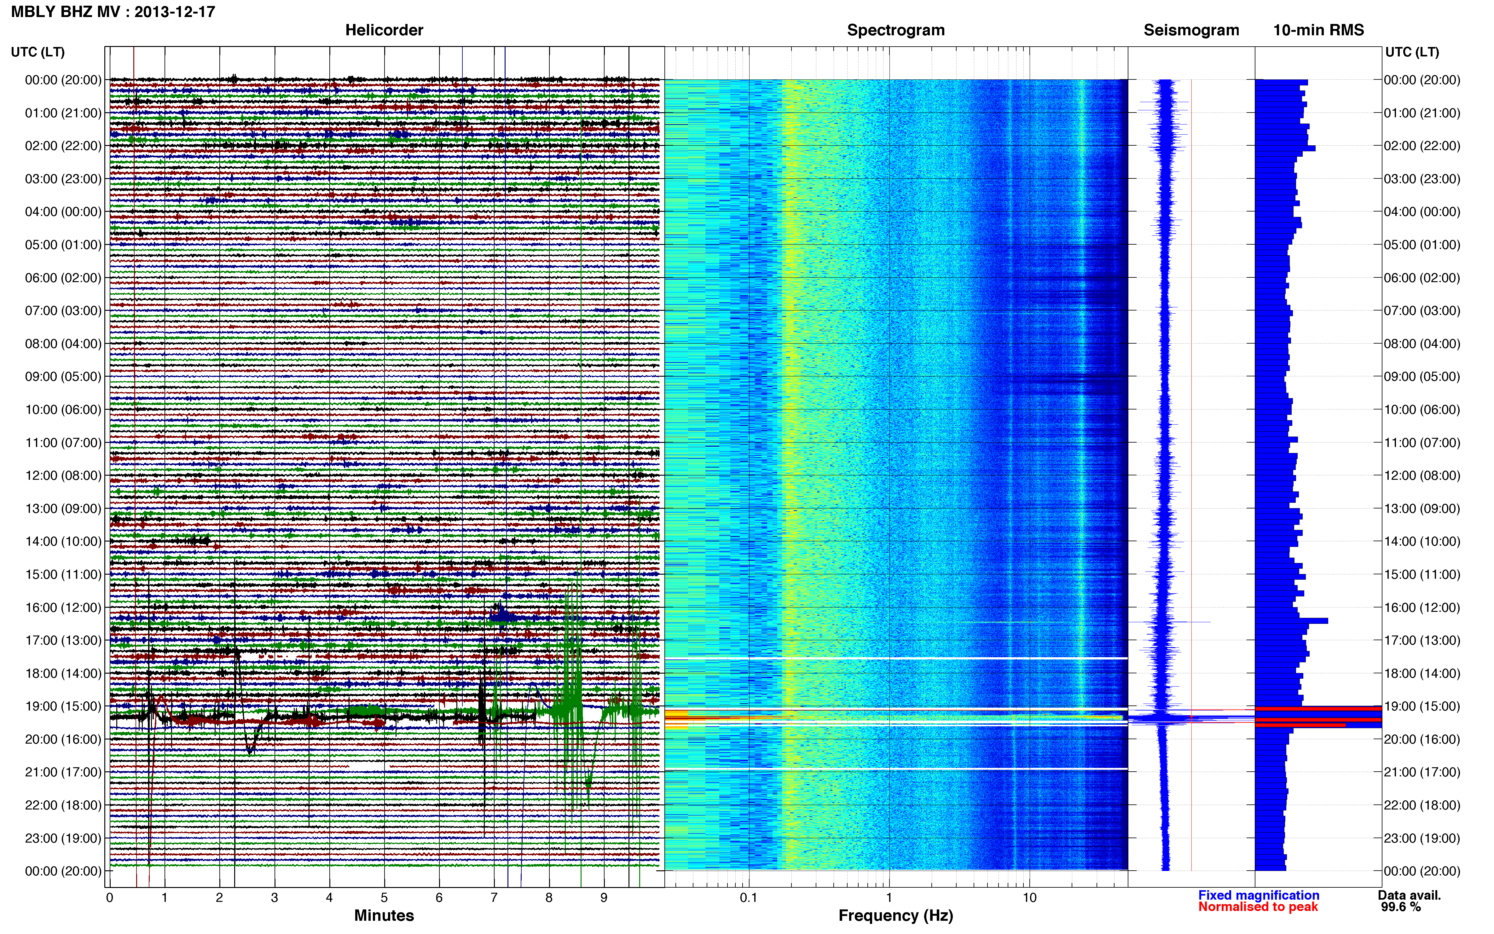The width and height of the screenshot is (1494, 934).
Task: Click left axis label 07:00 (03:00)
Action: 63,311
